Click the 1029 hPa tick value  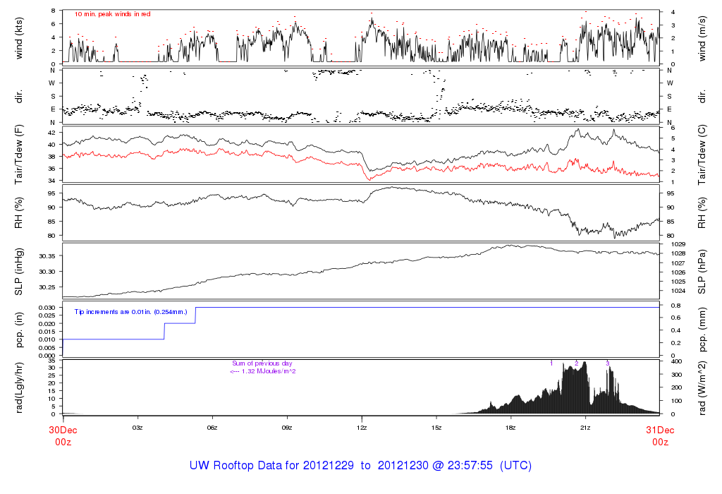pos(678,244)
